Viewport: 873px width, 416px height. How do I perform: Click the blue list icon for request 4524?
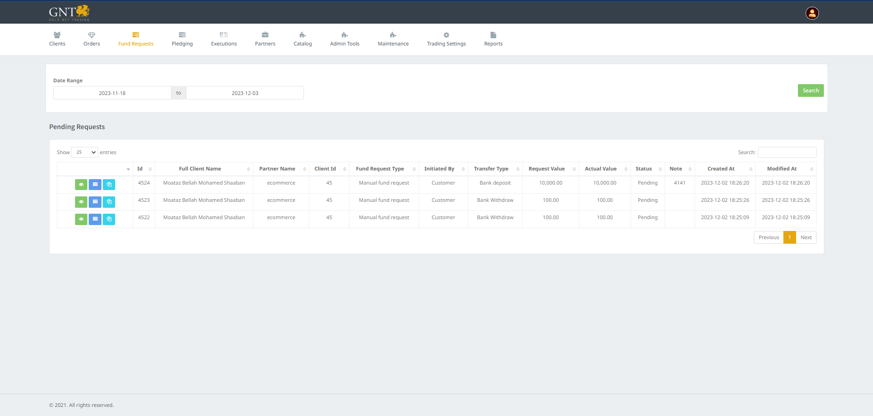(x=95, y=185)
